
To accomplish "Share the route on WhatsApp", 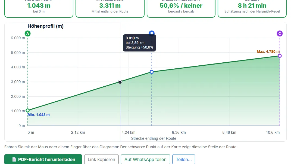I will coord(145,160).
